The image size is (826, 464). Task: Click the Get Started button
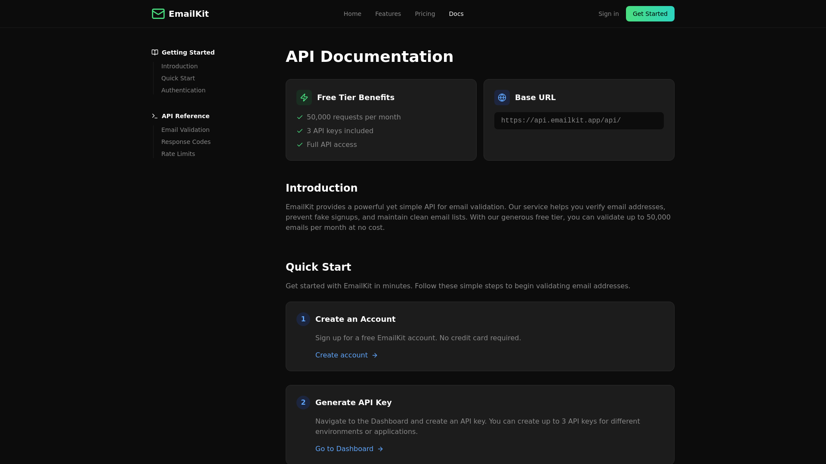coord(650,14)
